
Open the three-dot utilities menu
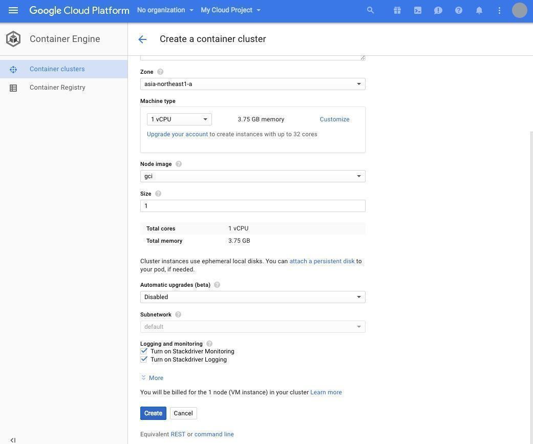click(x=499, y=10)
